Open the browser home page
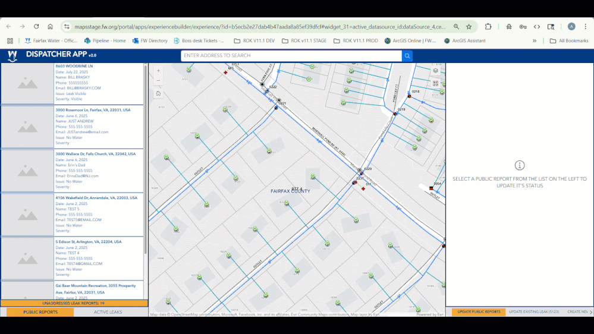 pyautogui.click(x=50, y=27)
